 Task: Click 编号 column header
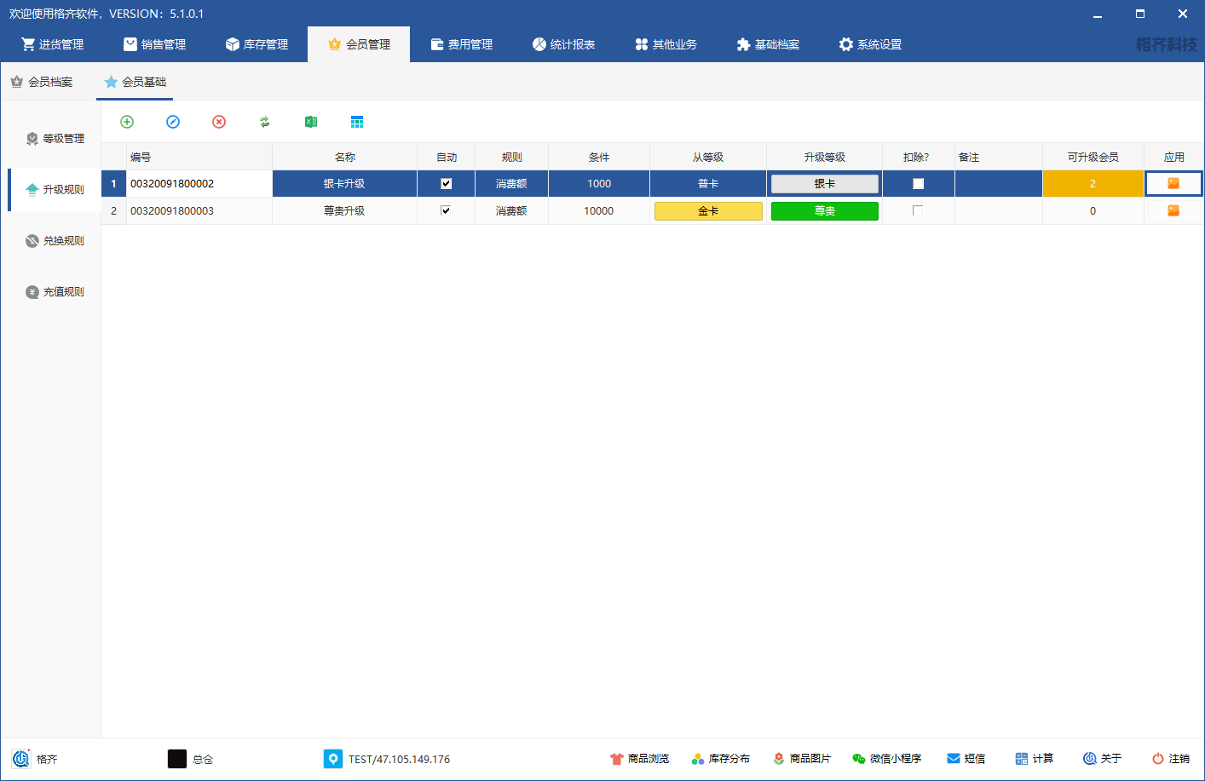(x=199, y=157)
